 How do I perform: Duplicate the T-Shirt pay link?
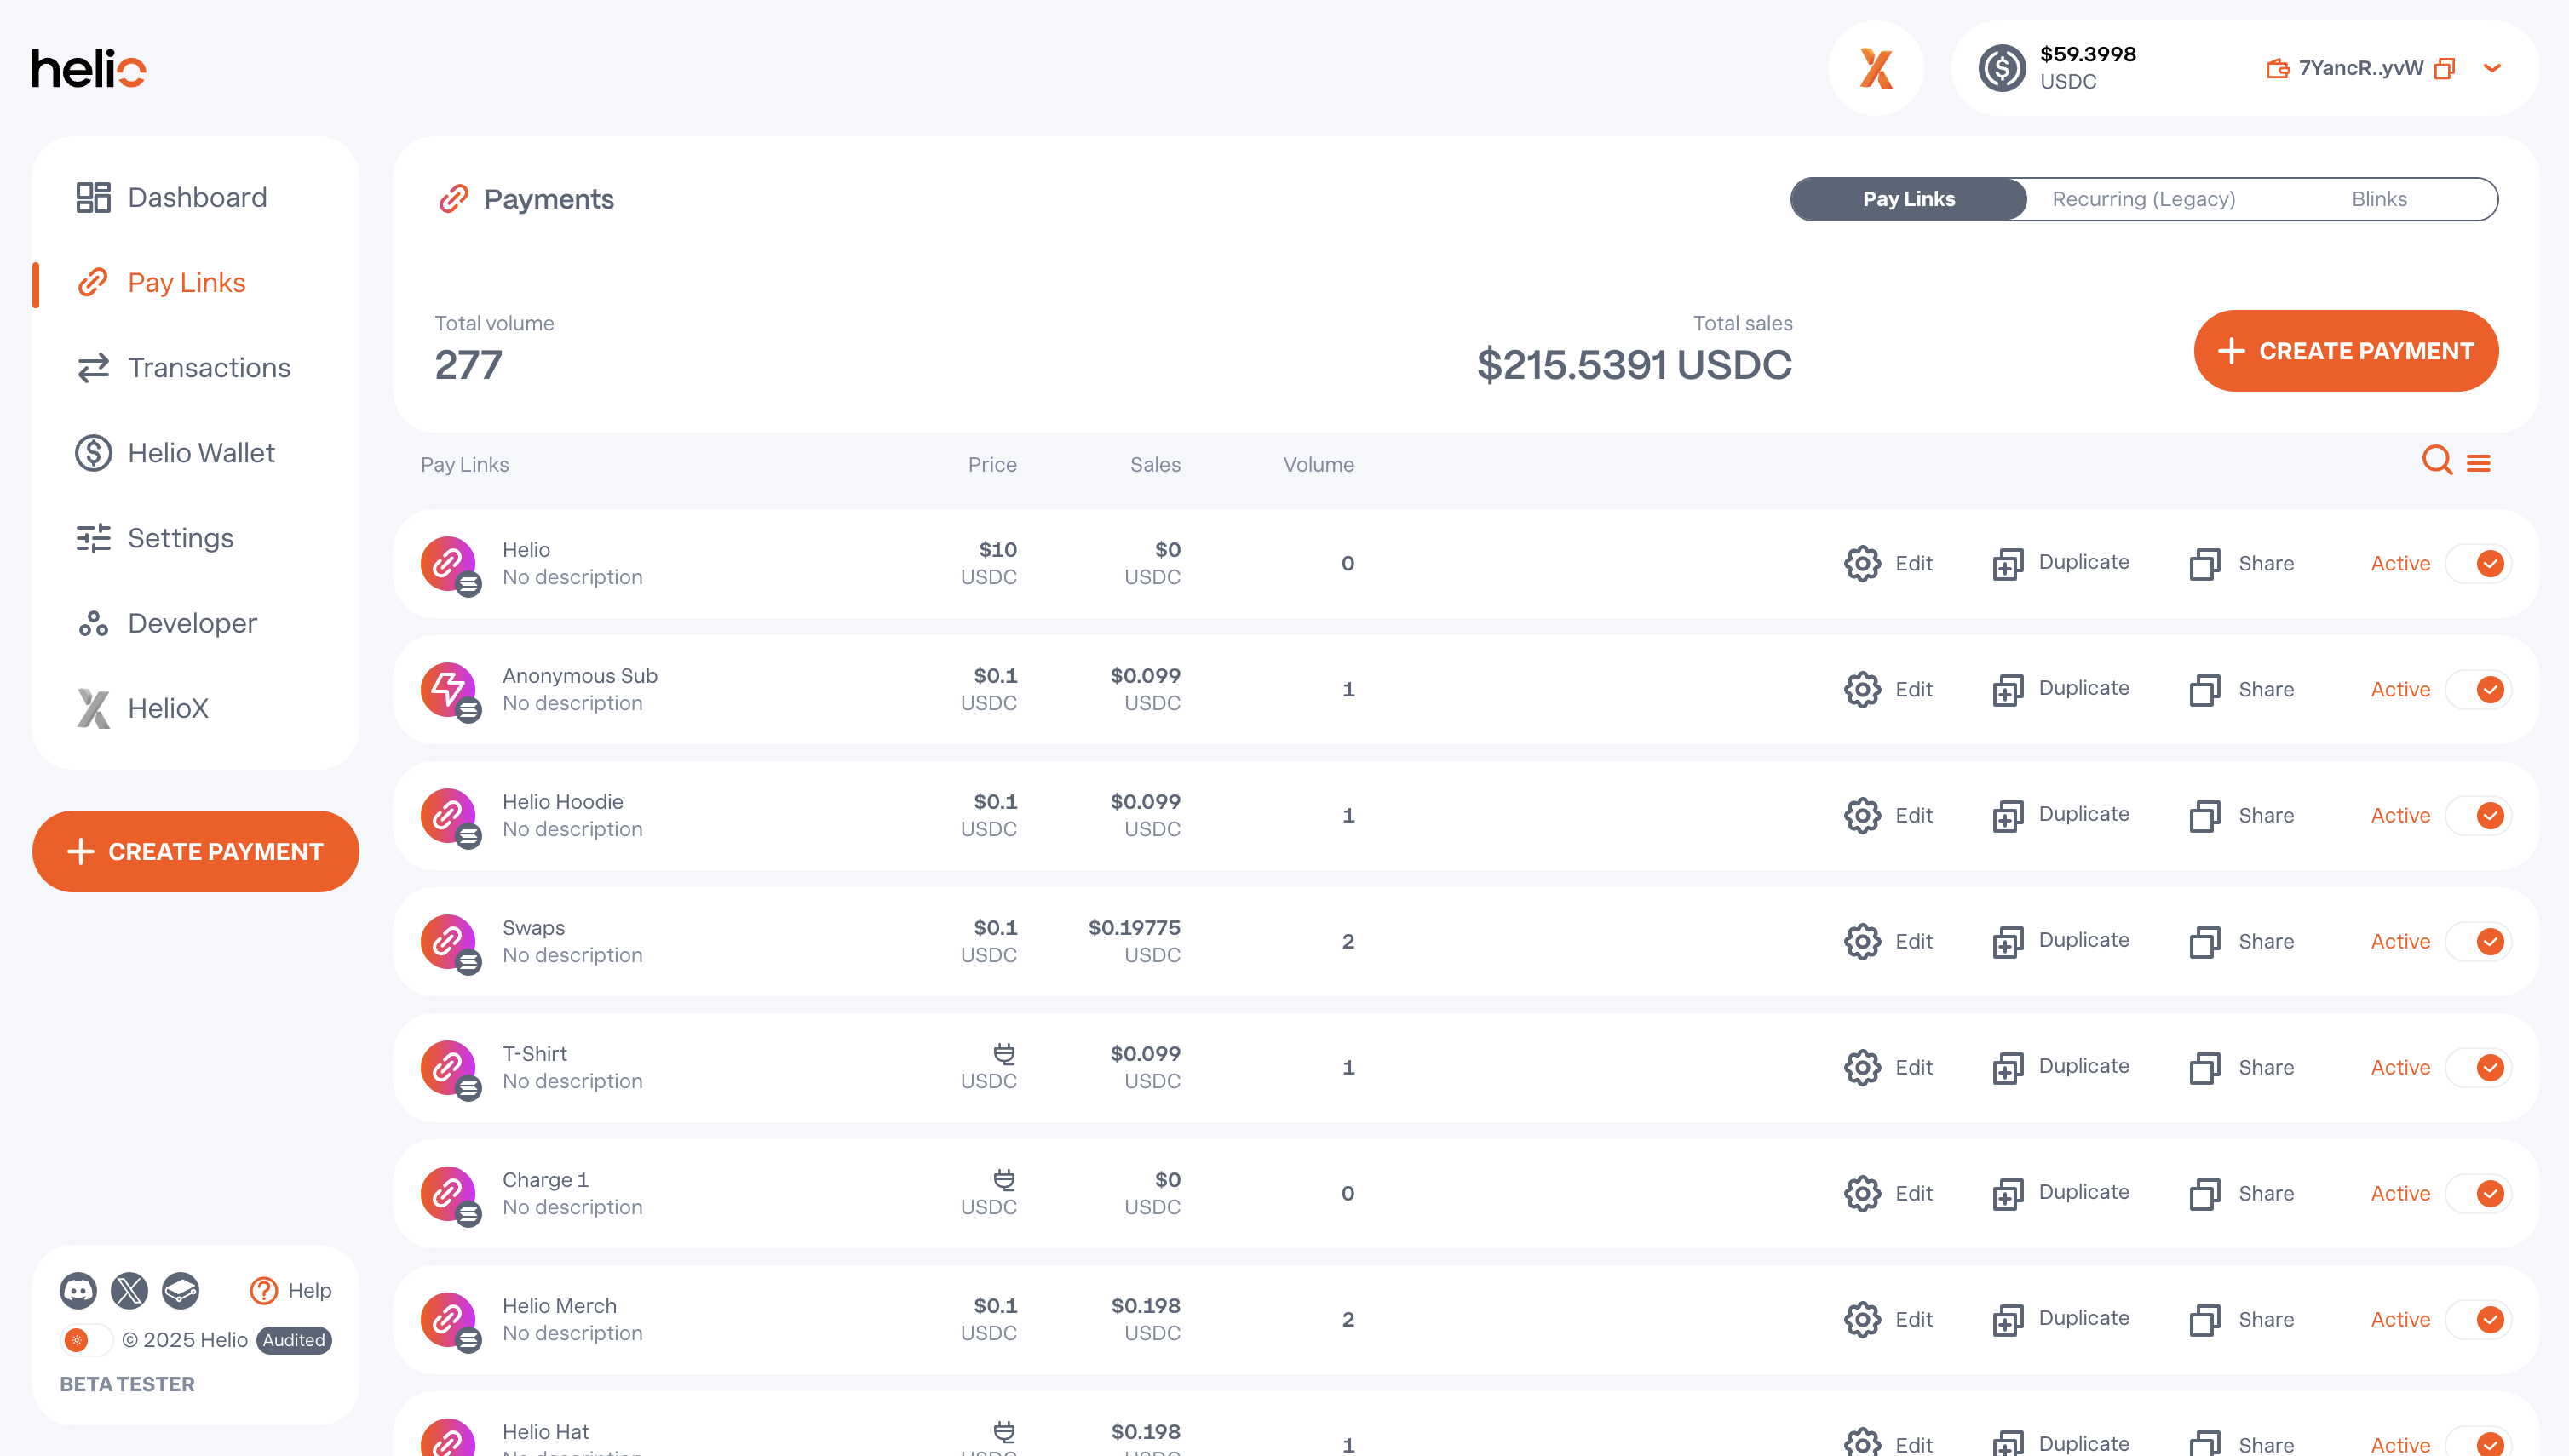[2060, 1067]
